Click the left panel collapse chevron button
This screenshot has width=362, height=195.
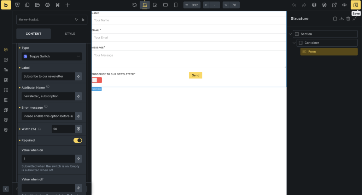point(6,189)
